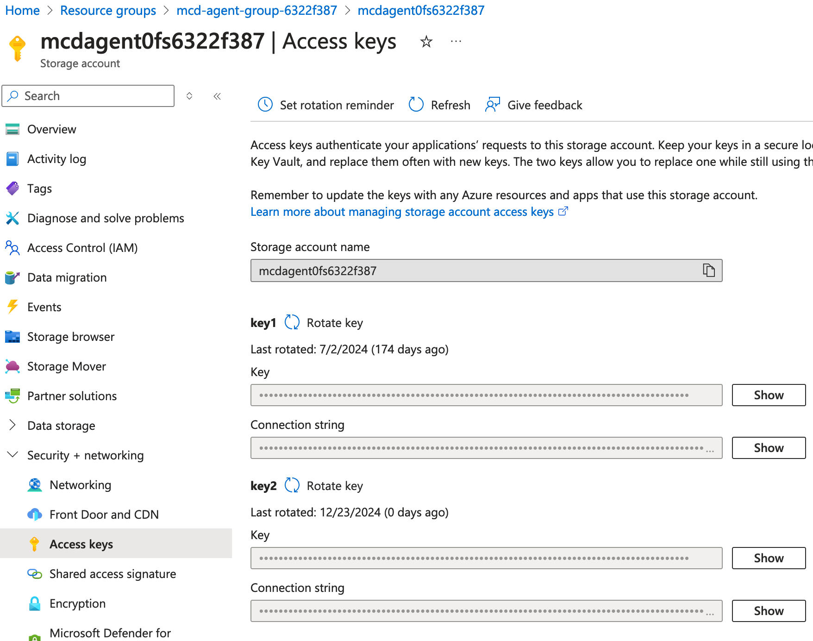Expand the Data storage section chevron

pyautogui.click(x=13, y=425)
